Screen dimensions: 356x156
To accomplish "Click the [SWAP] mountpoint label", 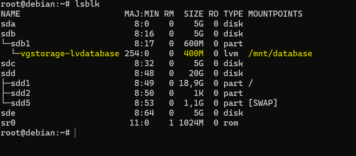I will point(263,103).
